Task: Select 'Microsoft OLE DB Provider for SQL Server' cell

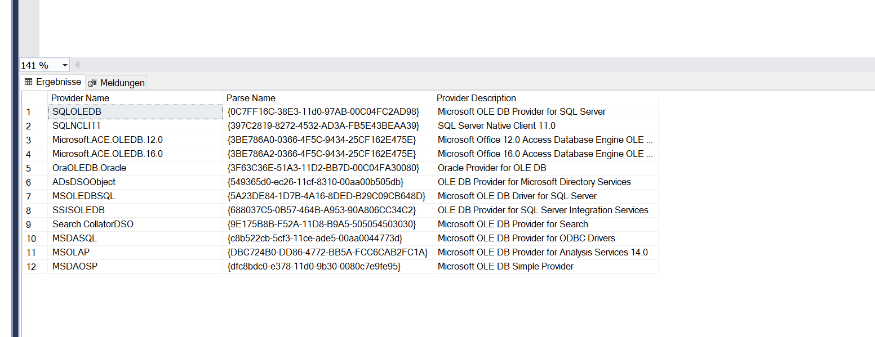Action: [x=545, y=112]
